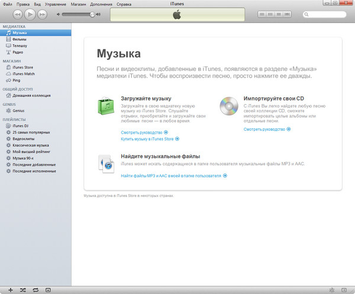355x294 pixels.
Task: Toggle the artwork viewer button
Action: [48, 290]
